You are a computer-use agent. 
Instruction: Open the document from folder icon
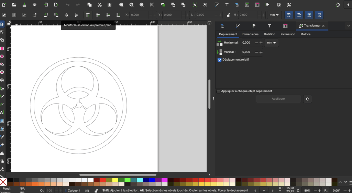point(14,5)
